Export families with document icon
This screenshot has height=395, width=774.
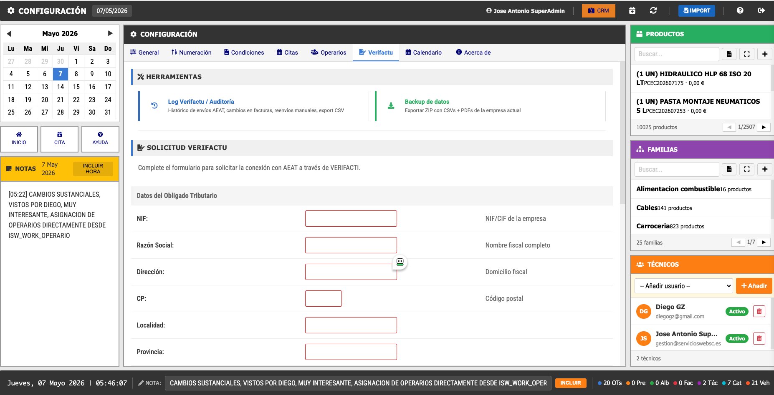(x=729, y=169)
